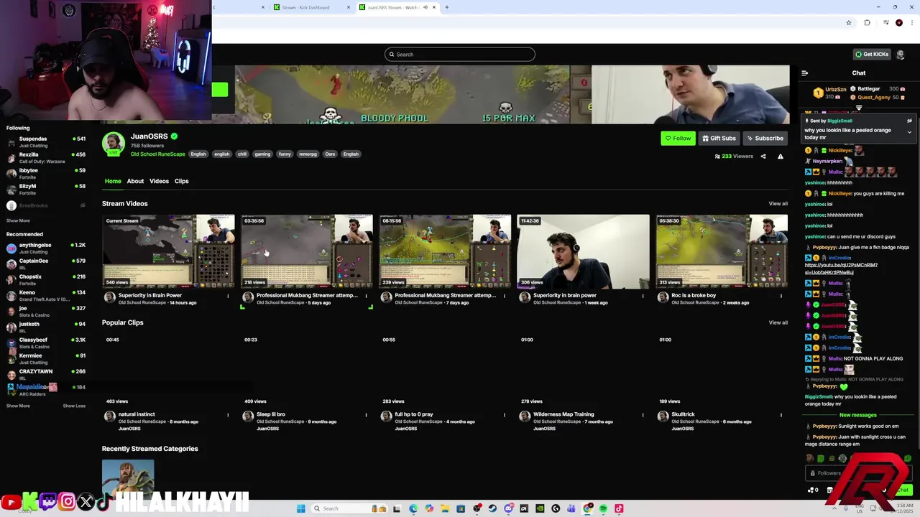This screenshot has width=920, height=517.
Task: Switch to the Clips tab
Action: [181, 181]
